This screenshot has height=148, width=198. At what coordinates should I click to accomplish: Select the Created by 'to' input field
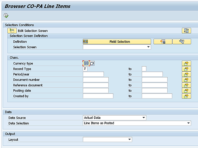(157, 96)
